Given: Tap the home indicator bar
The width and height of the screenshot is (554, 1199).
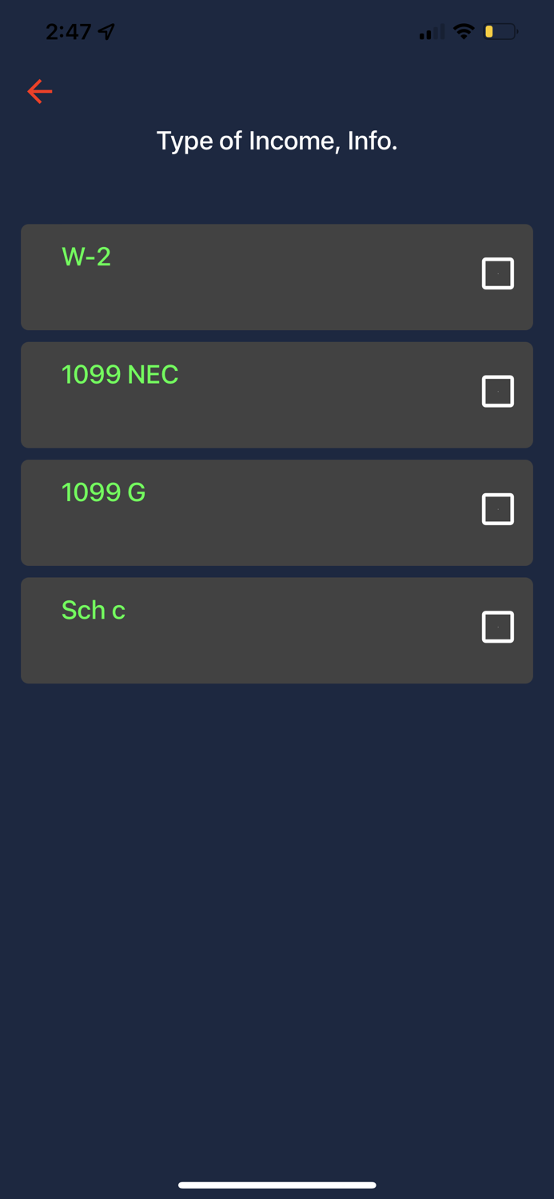Looking at the screenshot, I should [x=277, y=1185].
